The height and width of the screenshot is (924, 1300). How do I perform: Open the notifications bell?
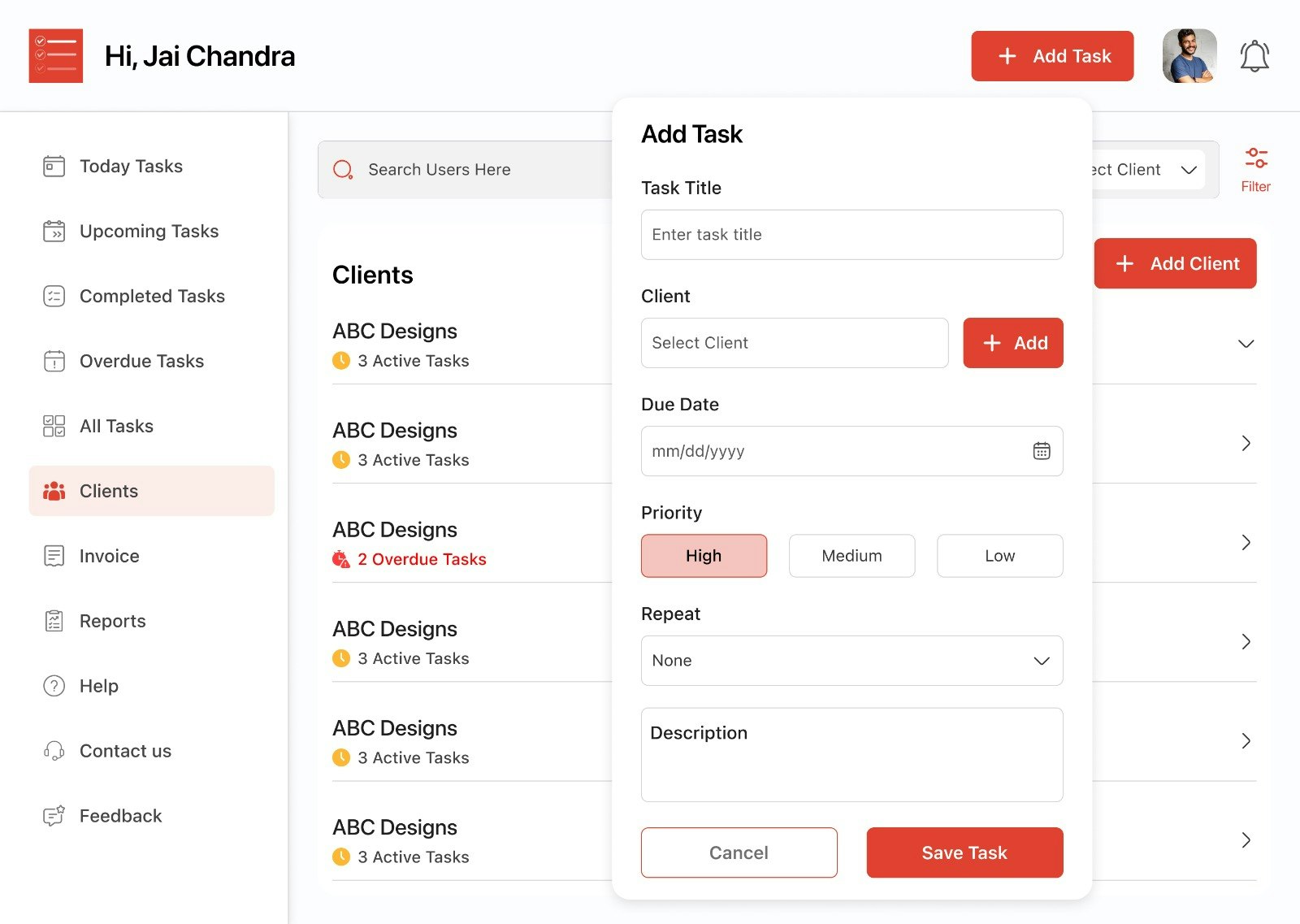click(1254, 54)
